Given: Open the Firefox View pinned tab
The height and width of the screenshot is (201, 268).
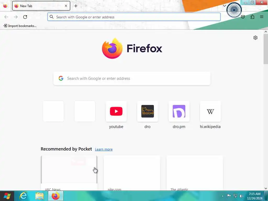Looking at the screenshot, I should (5, 6).
